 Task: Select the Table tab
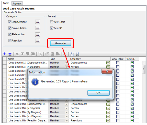[x=6, y=3]
